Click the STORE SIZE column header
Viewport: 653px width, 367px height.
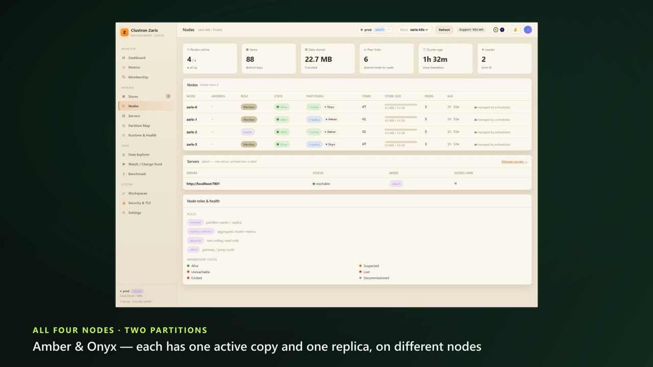pyautogui.click(x=393, y=96)
